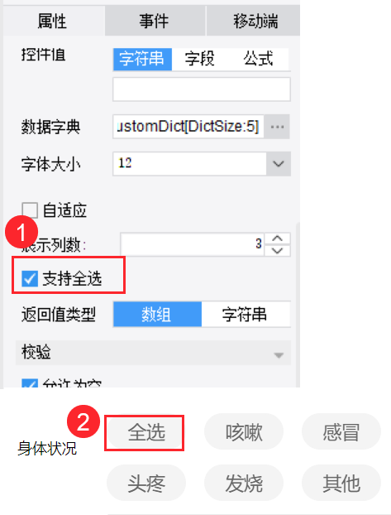Select 字段 for control value type

point(200,60)
